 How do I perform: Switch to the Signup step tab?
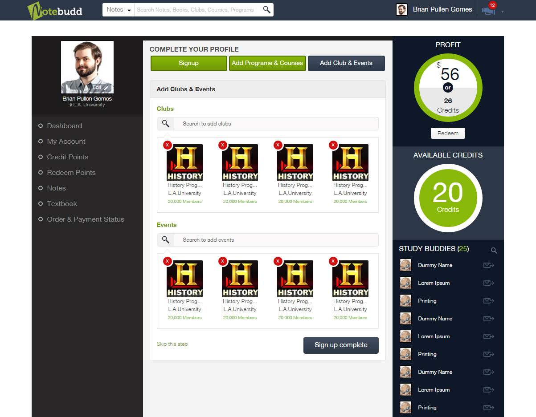(188, 63)
